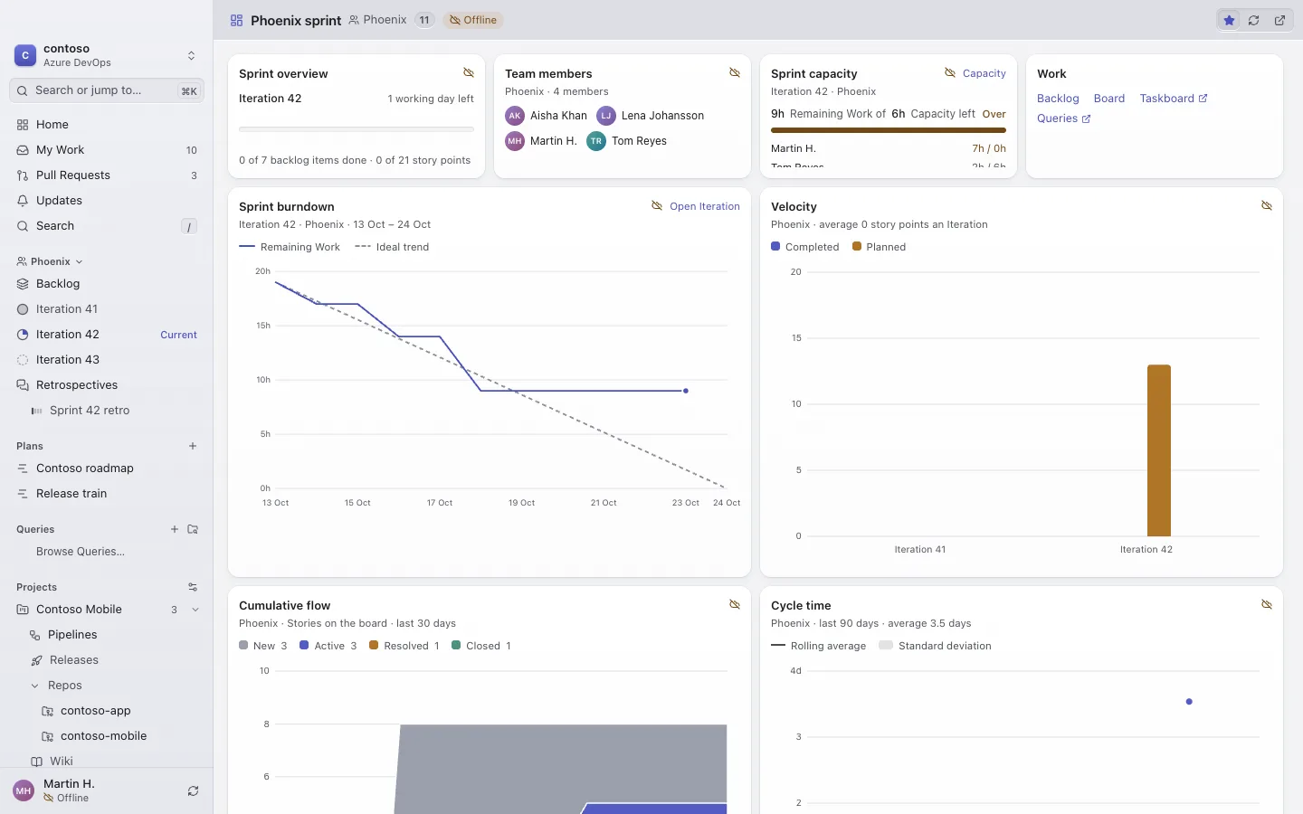Click the new query folder icon
Image resolution: width=1303 pixels, height=814 pixels.
193,529
